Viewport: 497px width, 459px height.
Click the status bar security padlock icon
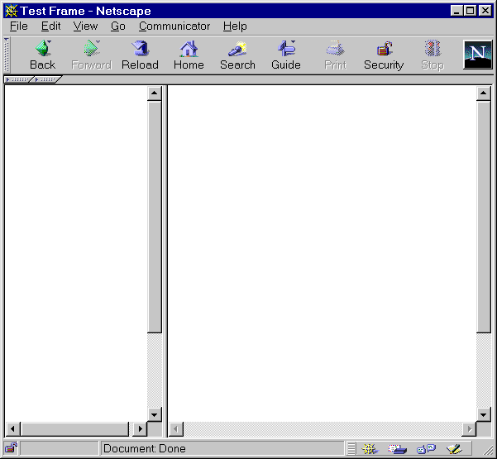coord(11,448)
